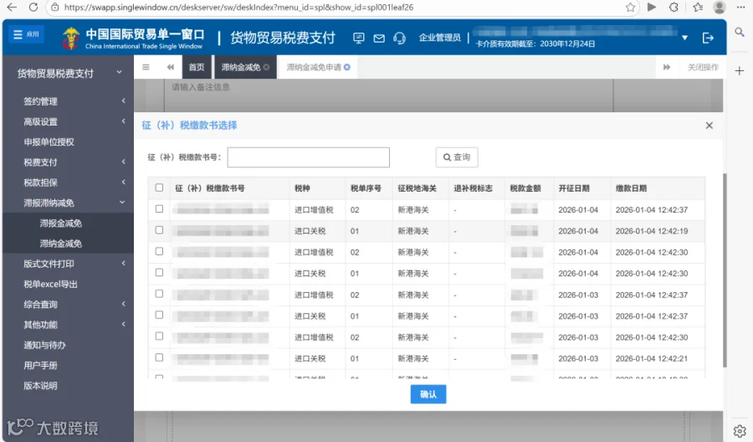This screenshot has width=753, height=442.
Task: Open 版本说明 in the sidebar
Action: click(40, 385)
